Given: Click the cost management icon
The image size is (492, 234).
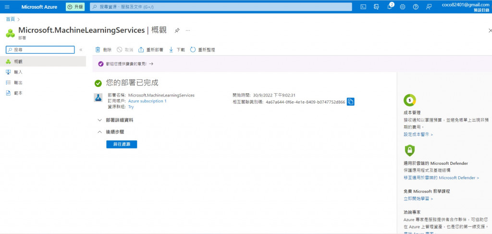Looking at the screenshot, I should coord(409,100).
